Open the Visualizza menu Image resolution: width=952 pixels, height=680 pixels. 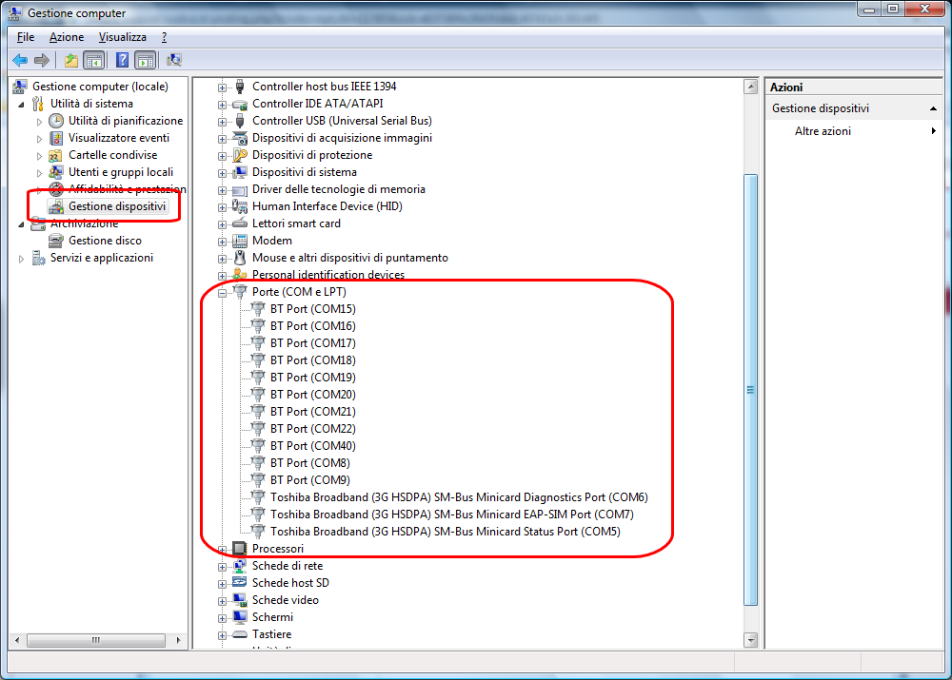click(x=123, y=37)
